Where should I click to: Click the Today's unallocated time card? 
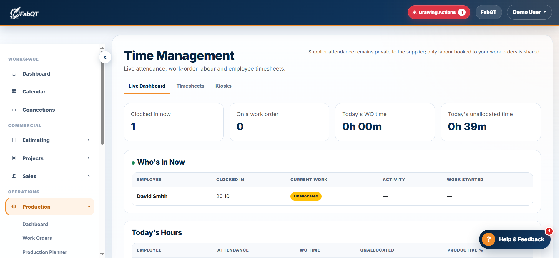(x=491, y=122)
